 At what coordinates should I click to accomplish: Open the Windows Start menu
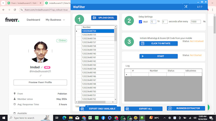point(4,118)
